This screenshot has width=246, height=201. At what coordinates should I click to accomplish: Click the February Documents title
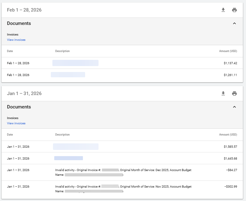pos(19,23)
